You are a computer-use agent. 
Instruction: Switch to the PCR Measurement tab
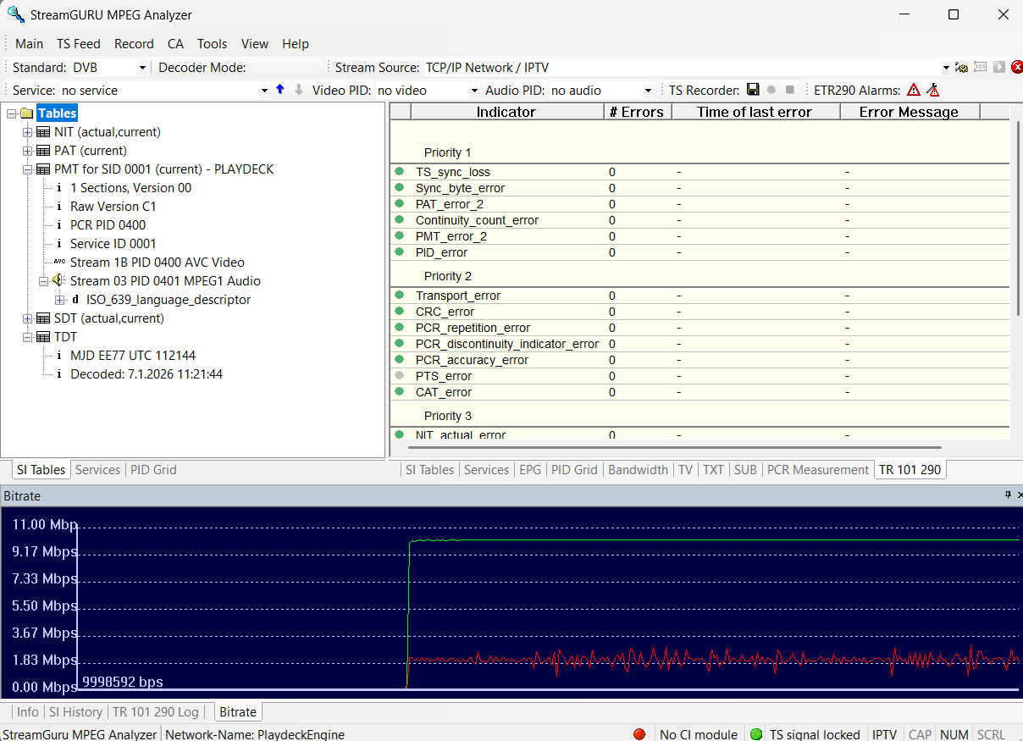coord(817,470)
